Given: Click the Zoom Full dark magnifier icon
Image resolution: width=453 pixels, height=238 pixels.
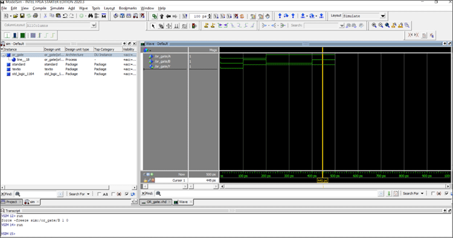Looking at the screenshot, I should pyautogui.click(x=387, y=25).
